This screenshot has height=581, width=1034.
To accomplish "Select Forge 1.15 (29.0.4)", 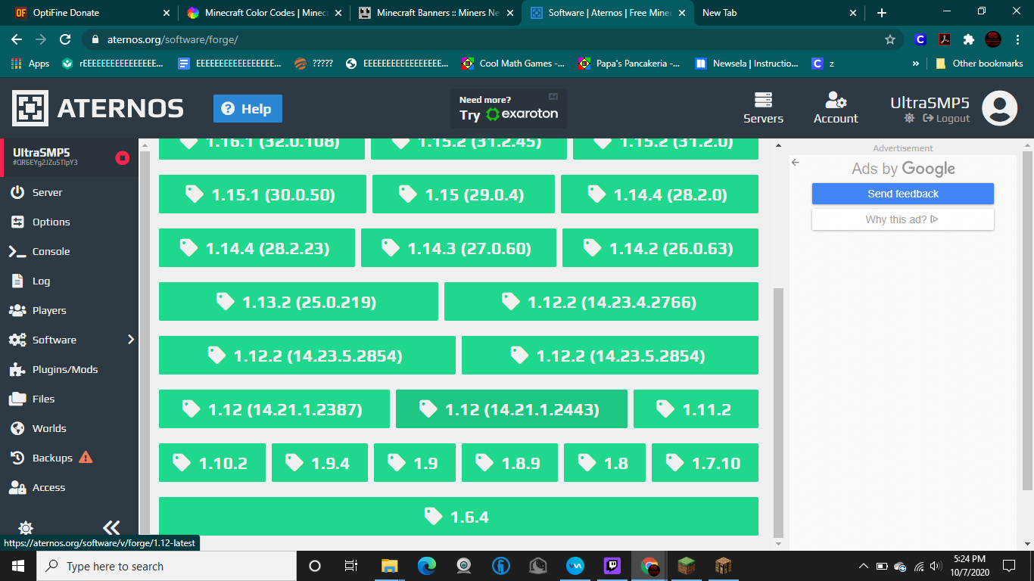I will (463, 194).
